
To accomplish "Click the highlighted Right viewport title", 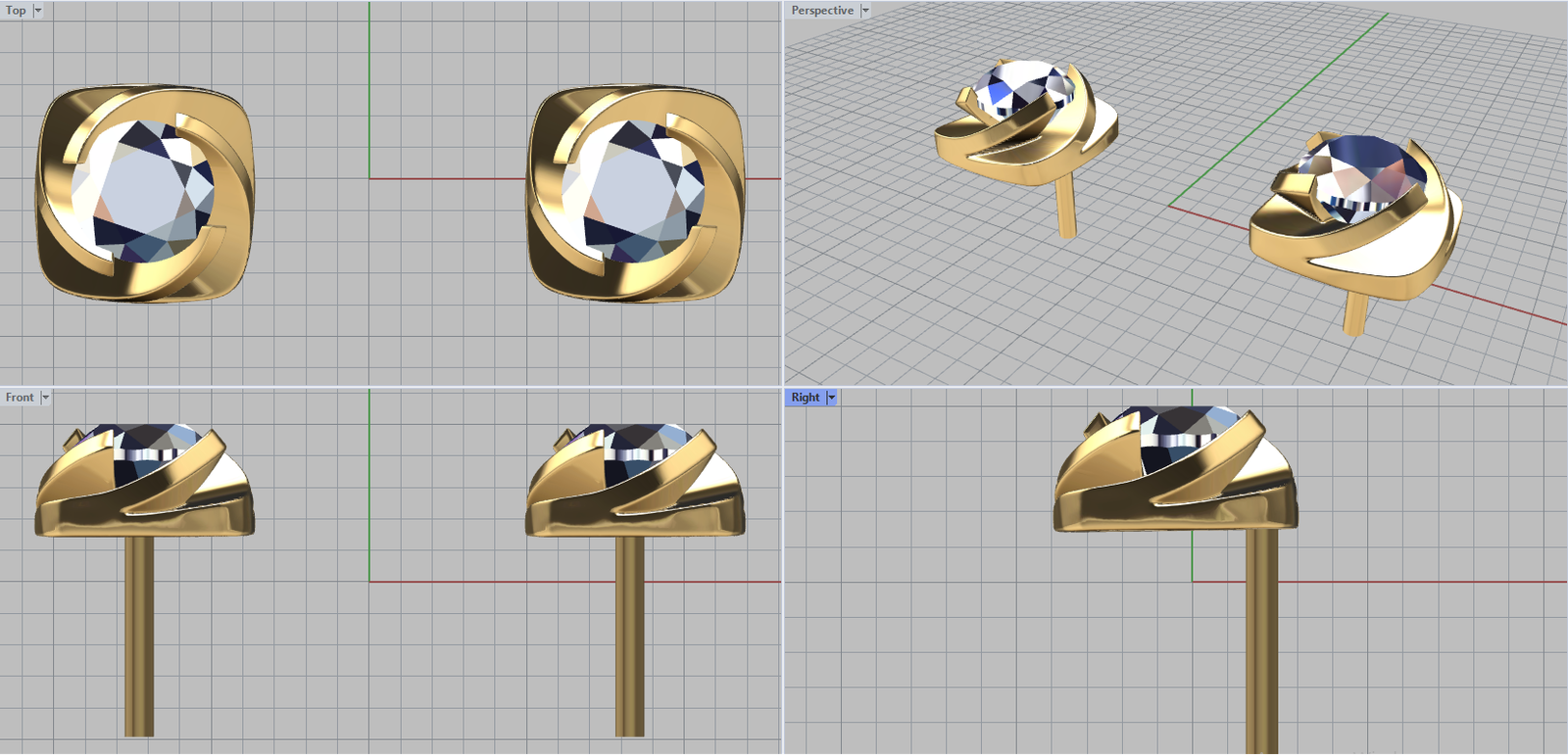I will tap(805, 398).
